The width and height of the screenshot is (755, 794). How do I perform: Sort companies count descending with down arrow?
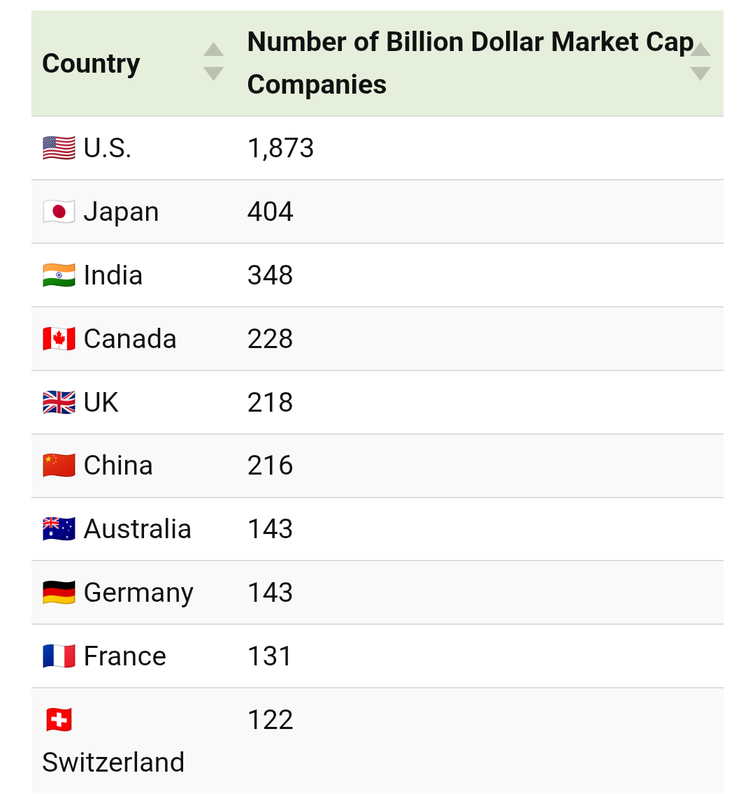point(700,73)
